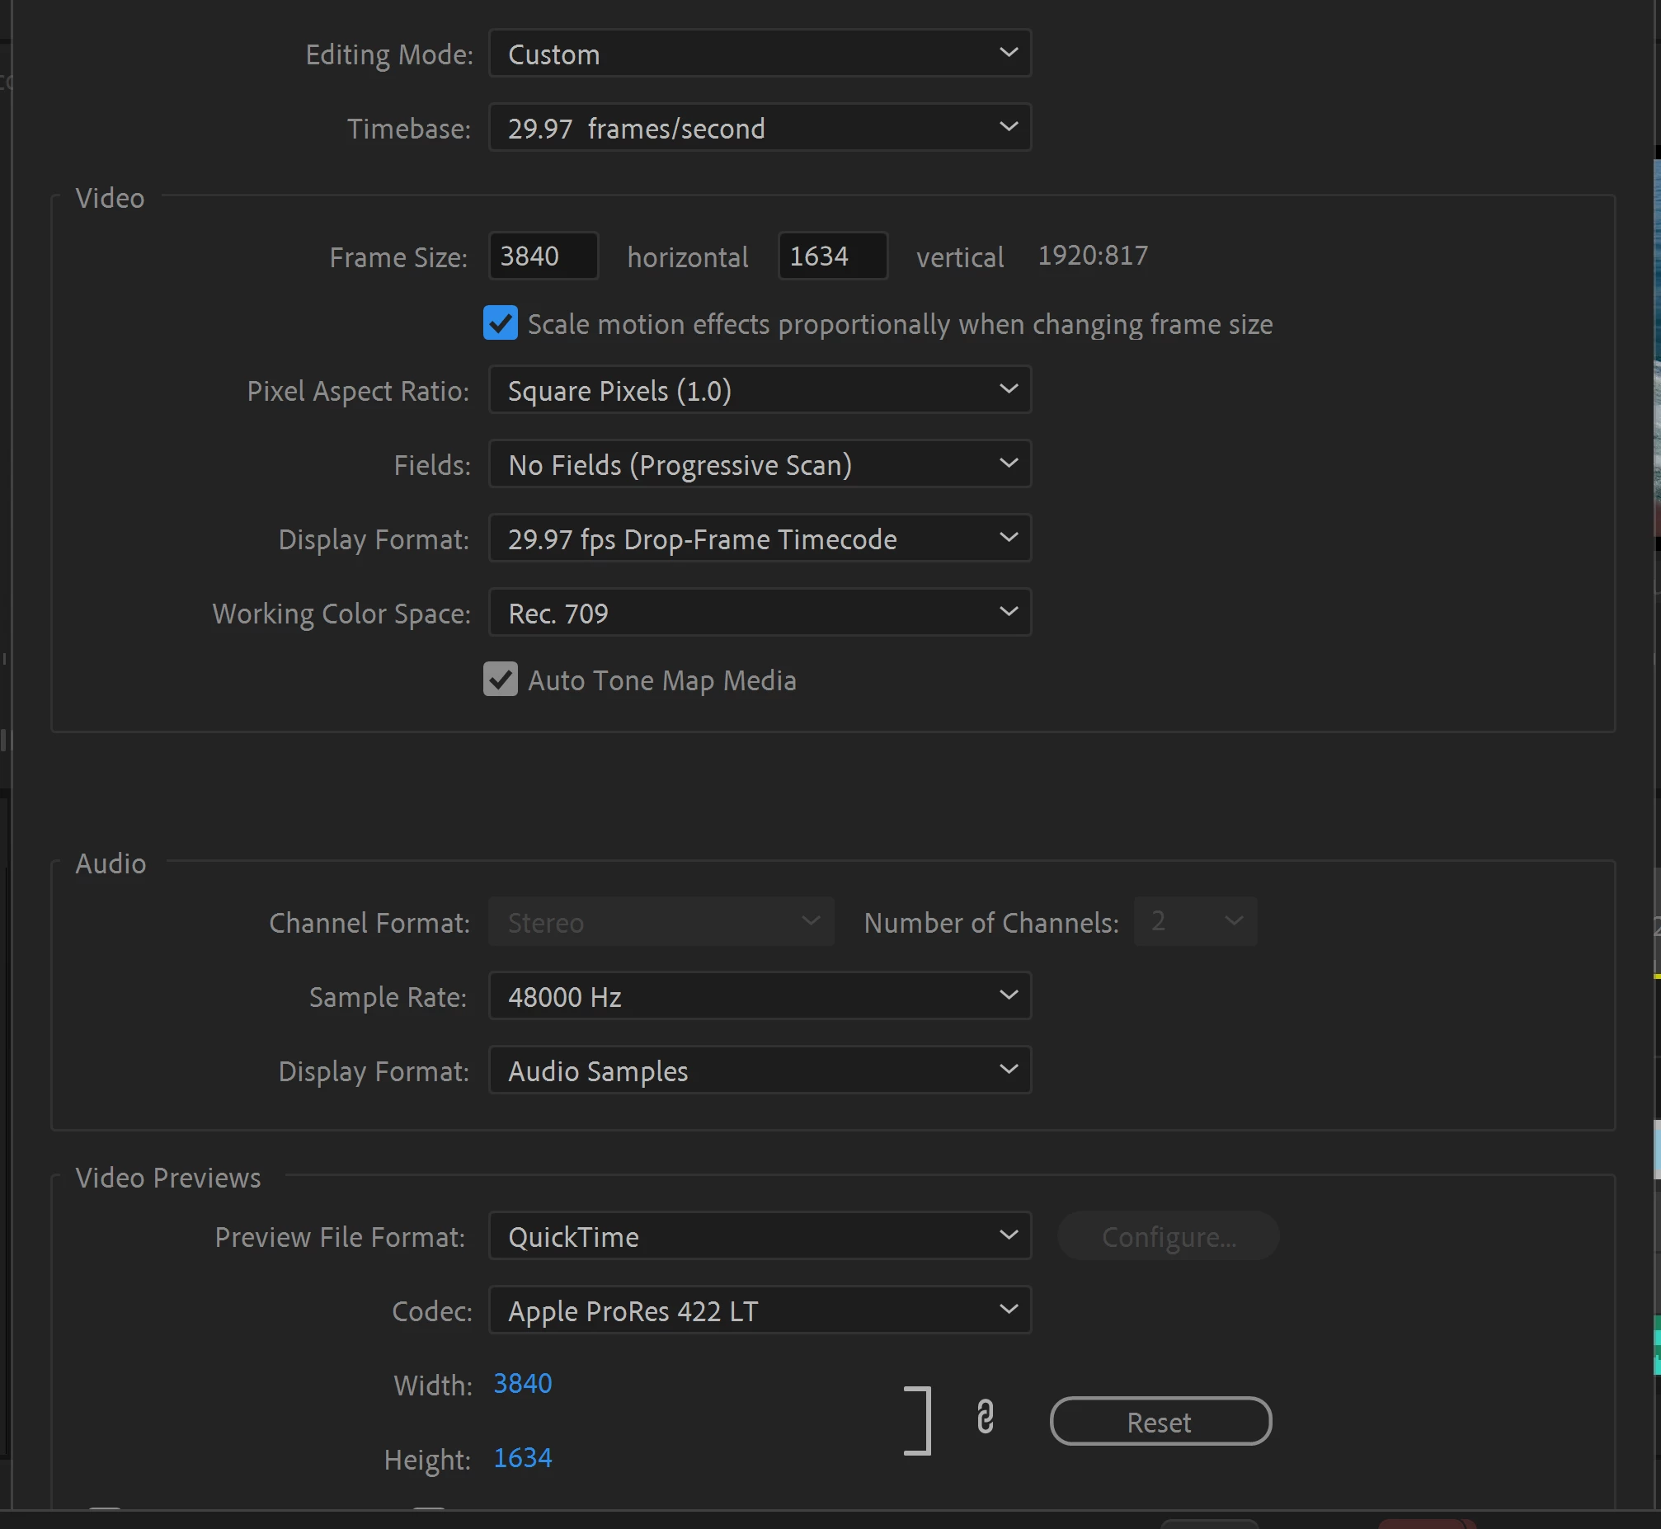Click the link chain icon for preview dimensions
The image size is (1661, 1529).
[985, 1417]
